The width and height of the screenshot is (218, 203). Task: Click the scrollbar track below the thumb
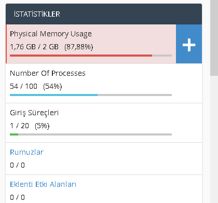click(214, 139)
